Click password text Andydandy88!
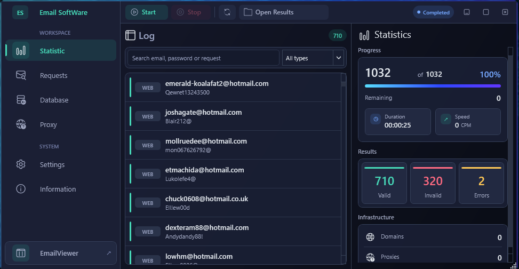Viewport: 519px width, 269px height. click(x=183, y=236)
